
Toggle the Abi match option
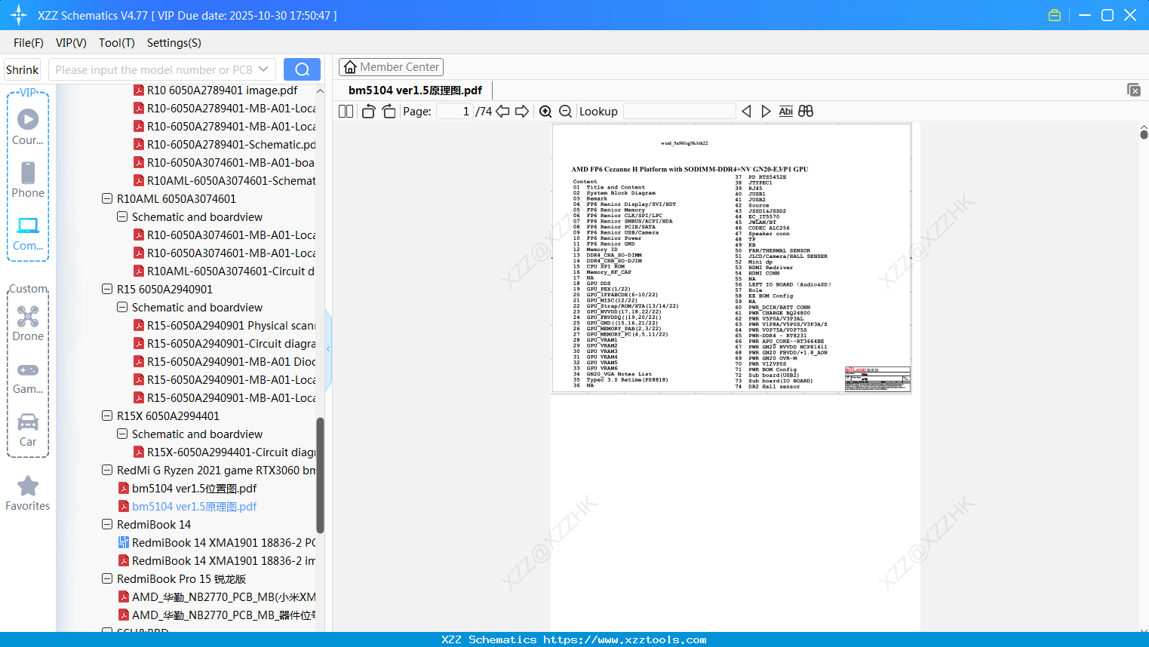click(786, 111)
